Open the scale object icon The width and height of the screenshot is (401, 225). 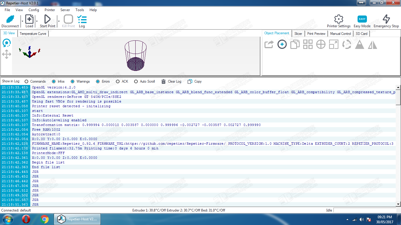pos(334,45)
